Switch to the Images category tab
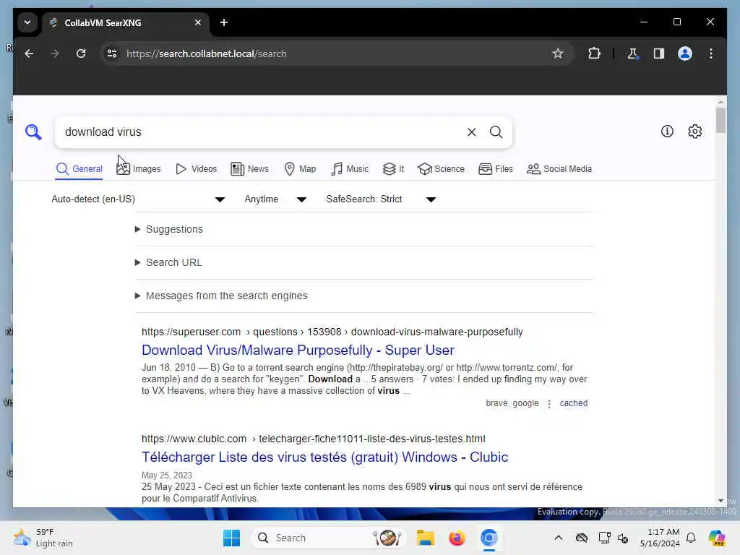 click(x=138, y=169)
